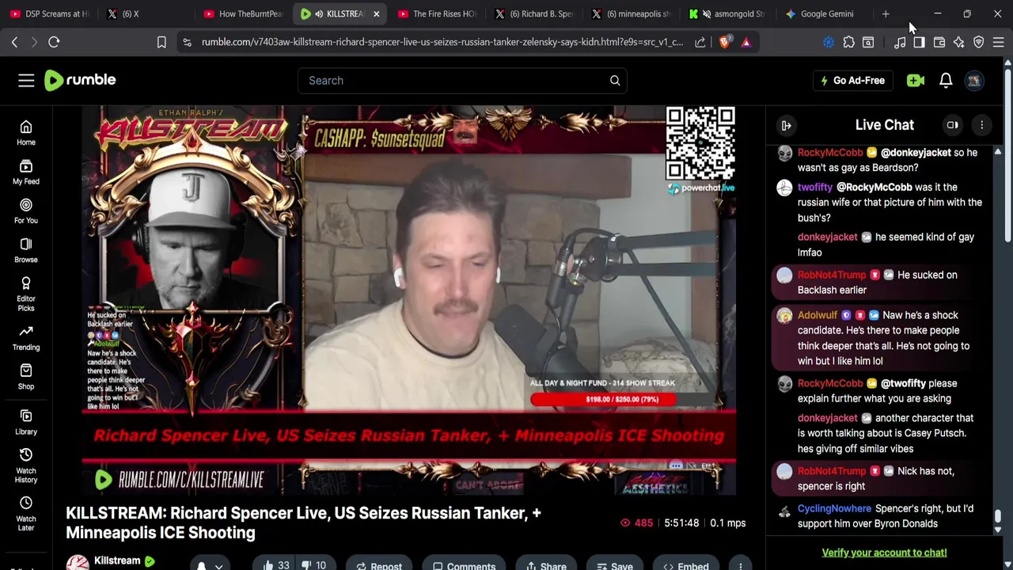Switch to DSP Screams browser tab
The height and width of the screenshot is (570, 1013).
pos(49,13)
